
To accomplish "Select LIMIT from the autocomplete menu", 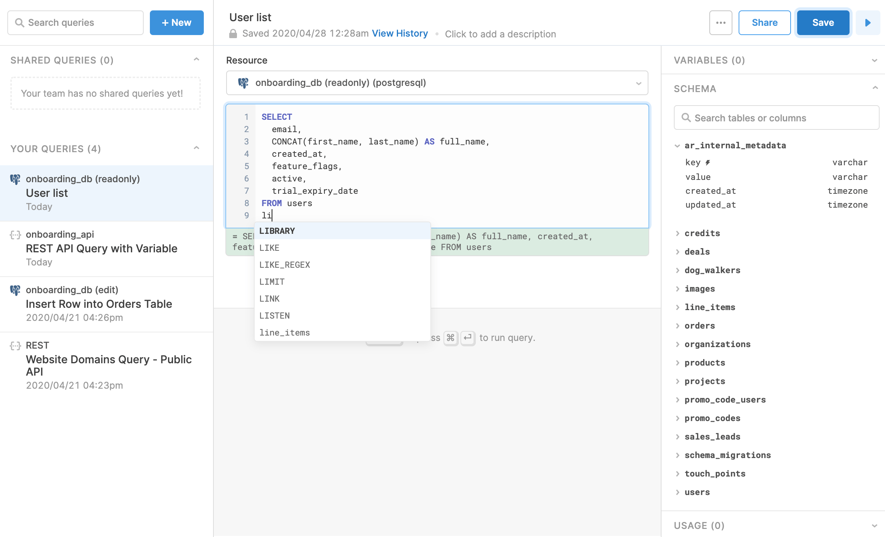I will click(272, 282).
